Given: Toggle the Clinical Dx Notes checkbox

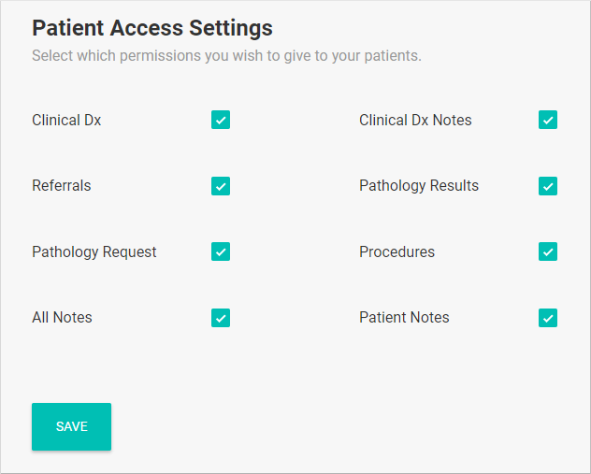Looking at the screenshot, I should [548, 120].
